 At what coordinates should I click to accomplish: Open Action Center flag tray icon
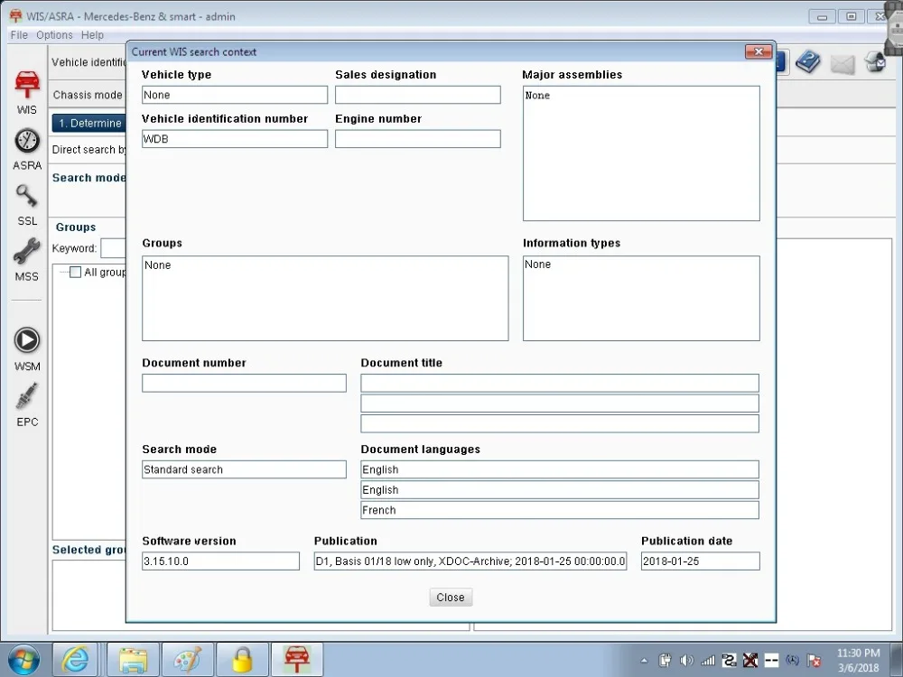pyautogui.click(x=815, y=661)
